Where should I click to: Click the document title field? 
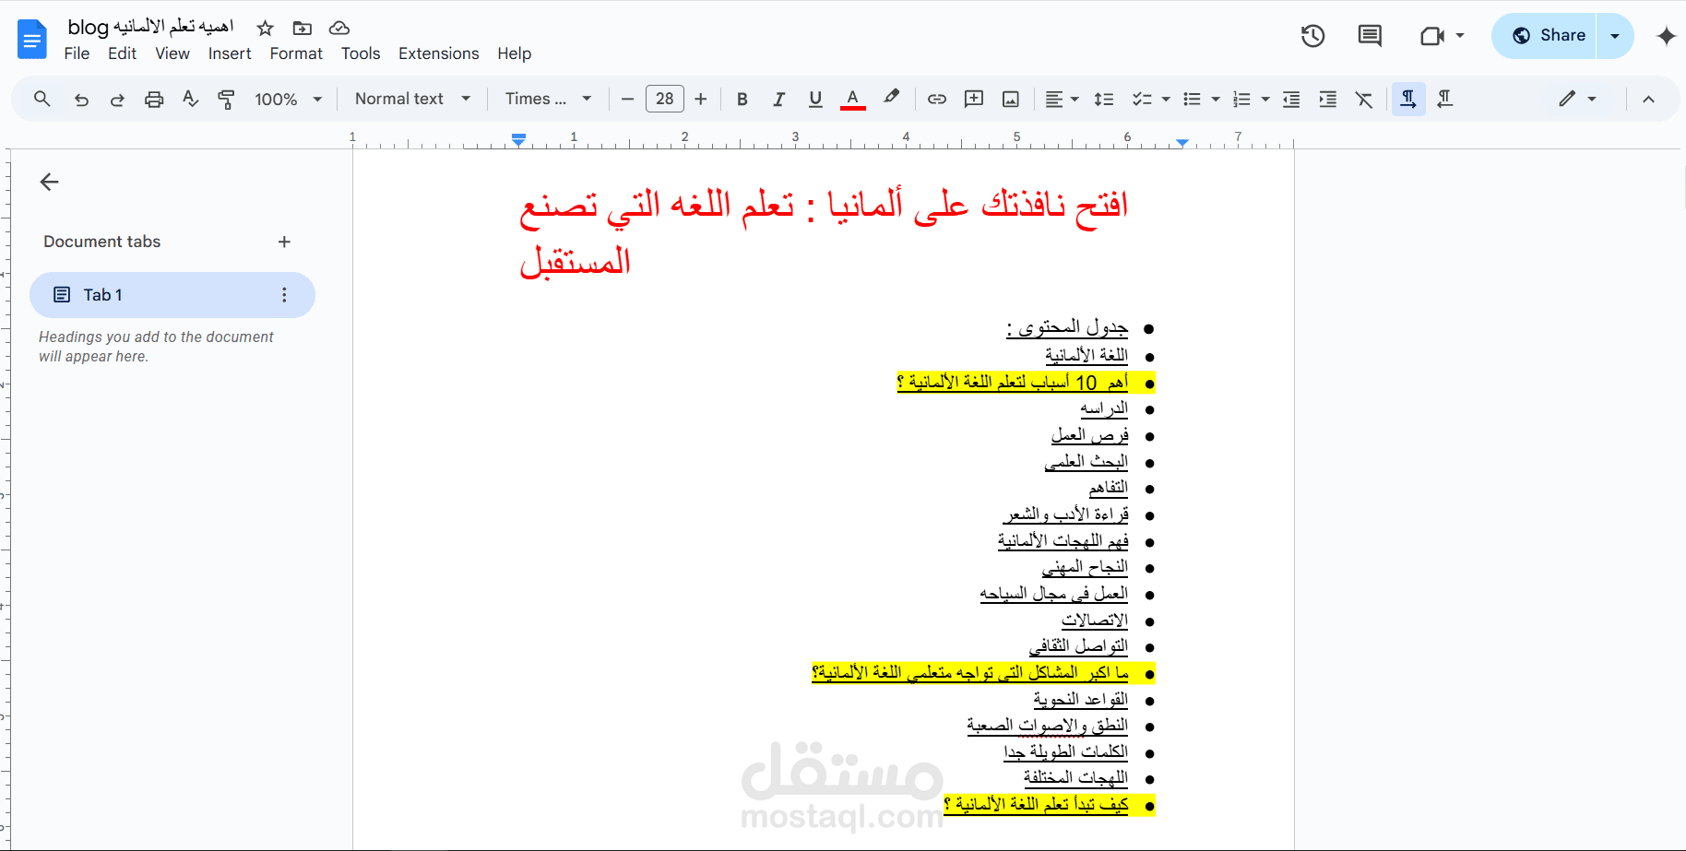(x=149, y=27)
